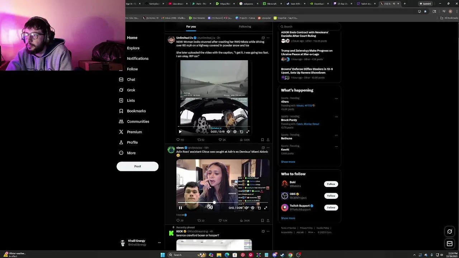
Task: Follow the OBS account
Action: [331, 196]
